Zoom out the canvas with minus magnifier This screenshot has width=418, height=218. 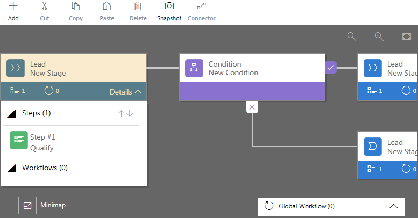tap(352, 37)
